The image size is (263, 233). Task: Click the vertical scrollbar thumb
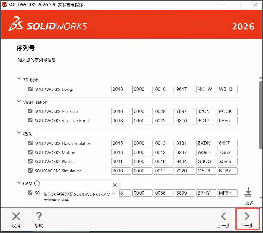260,115
